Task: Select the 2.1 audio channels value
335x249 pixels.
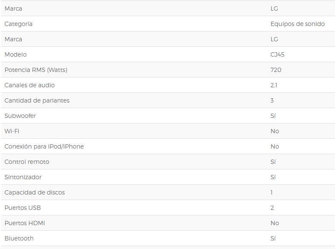Action: pyautogui.click(x=274, y=85)
